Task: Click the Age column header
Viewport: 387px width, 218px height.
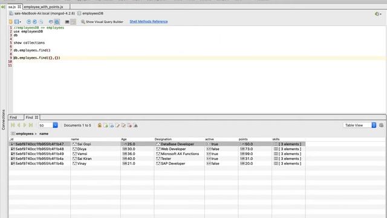Action: point(137,139)
